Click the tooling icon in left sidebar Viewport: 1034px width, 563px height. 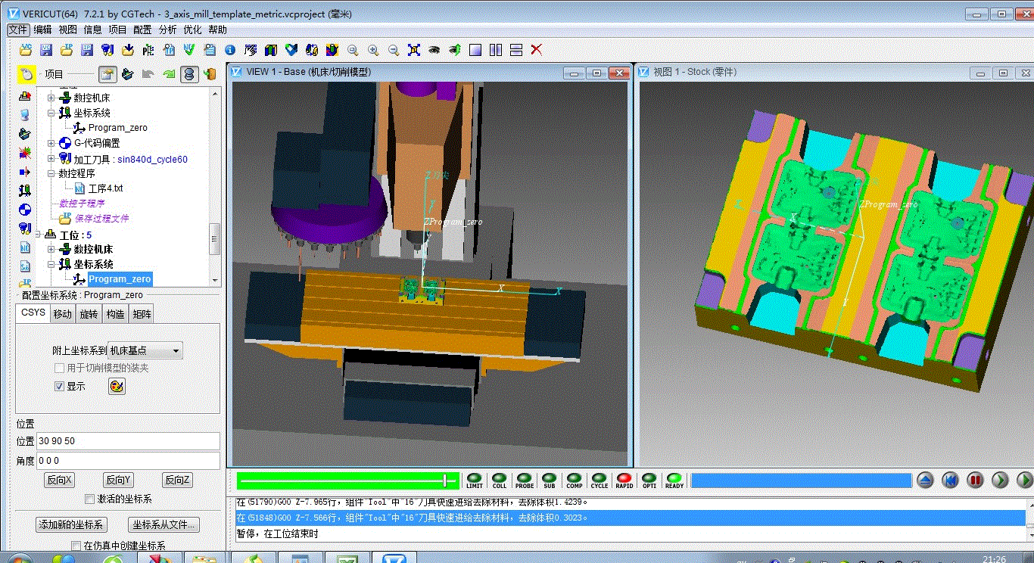point(25,228)
